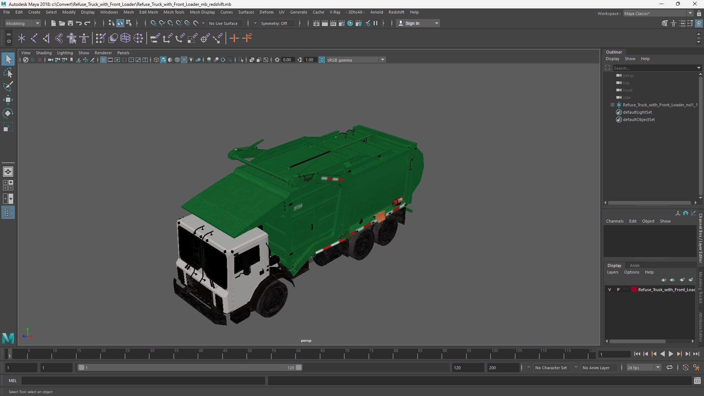Click the time range slider bar

(x=190, y=367)
